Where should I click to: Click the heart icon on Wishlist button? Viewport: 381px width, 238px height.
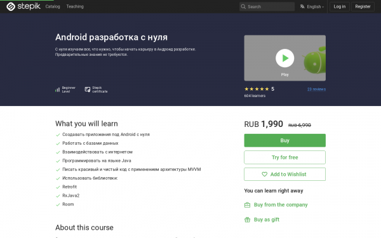264,174
